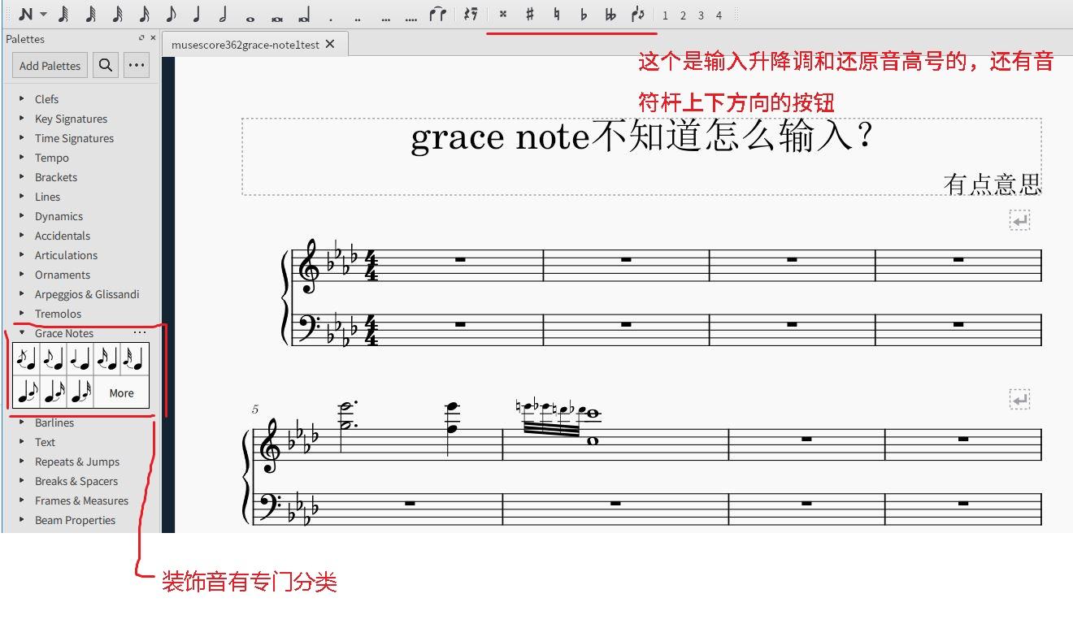Image resolution: width=1073 pixels, height=637 pixels.
Task: Choose the natural sign toolbar icon
Action: [556, 15]
